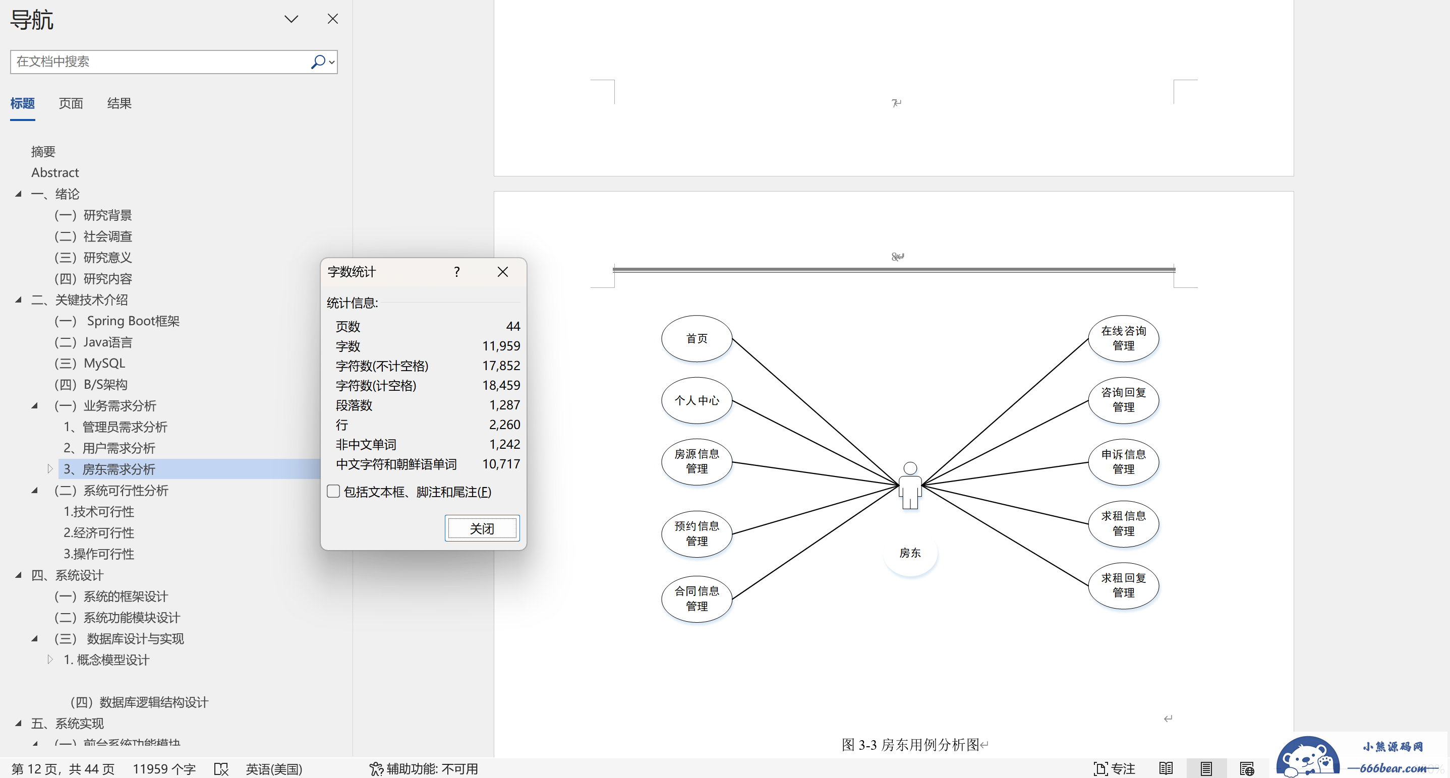
Task: Jump to (四) B/S架构 heading
Action: tap(91, 384)
